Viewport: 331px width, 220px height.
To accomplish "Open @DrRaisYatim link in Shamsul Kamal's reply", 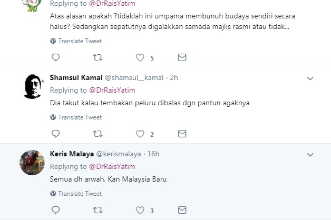I will pyautogui.click(x=111, y=90).
